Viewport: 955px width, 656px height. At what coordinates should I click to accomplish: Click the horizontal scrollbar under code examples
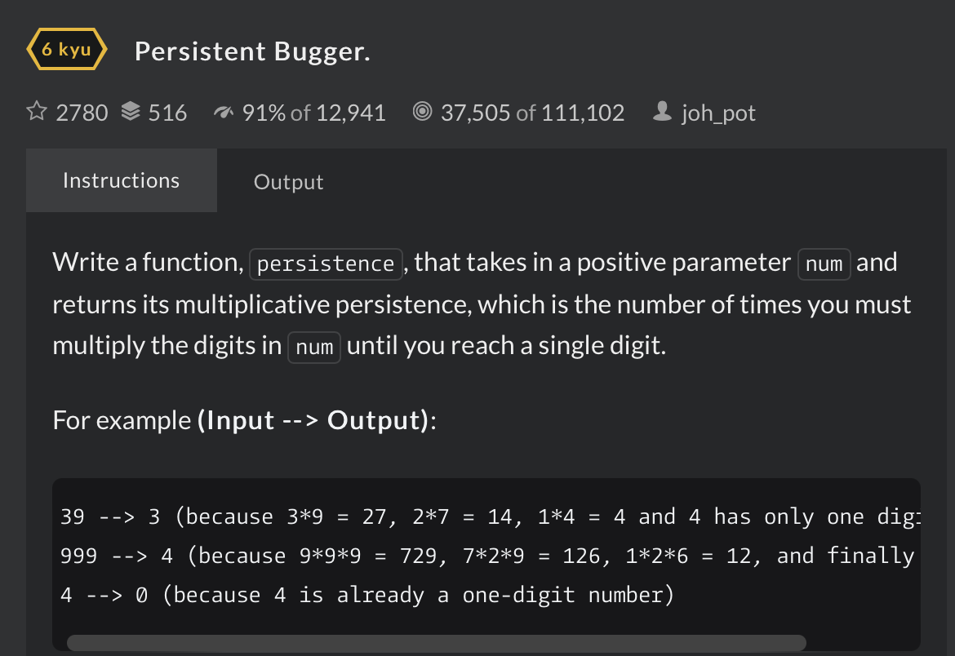pyautogui.click(x=436, y=643)
